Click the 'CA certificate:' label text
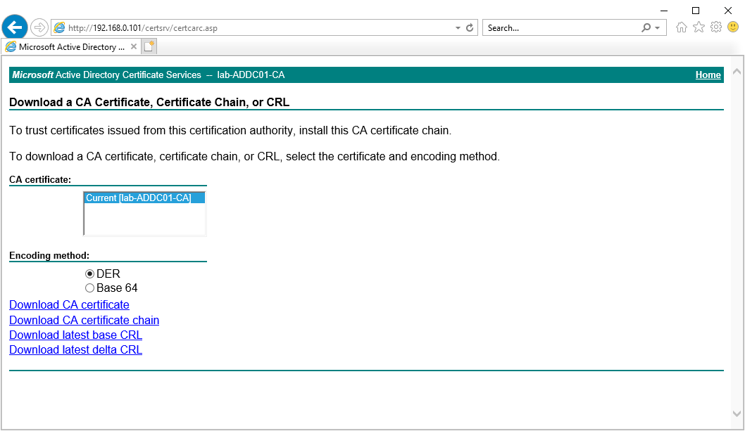The width and height of the screenshot is (745, 431). 40,179
